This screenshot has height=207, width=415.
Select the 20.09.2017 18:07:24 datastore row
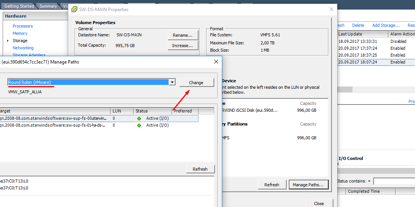[376, 62]
